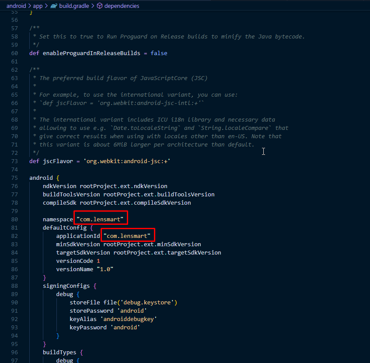Open the app folder breadcrumb
This screenshot has width=370, height=363.
(x=38, y=6)
